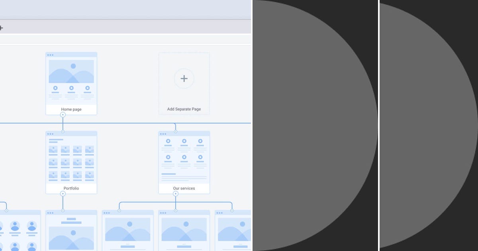The width and height of the screenshot is (478, 251).
Task: Select the Home page wireframe thumbnail
Action: [x=71, y=80]
